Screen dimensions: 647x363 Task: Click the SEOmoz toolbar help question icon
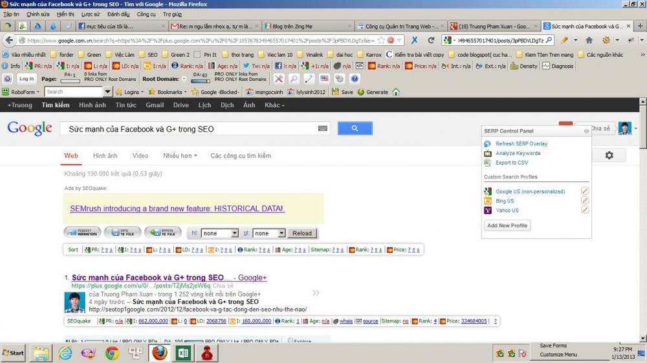[355, 79]
